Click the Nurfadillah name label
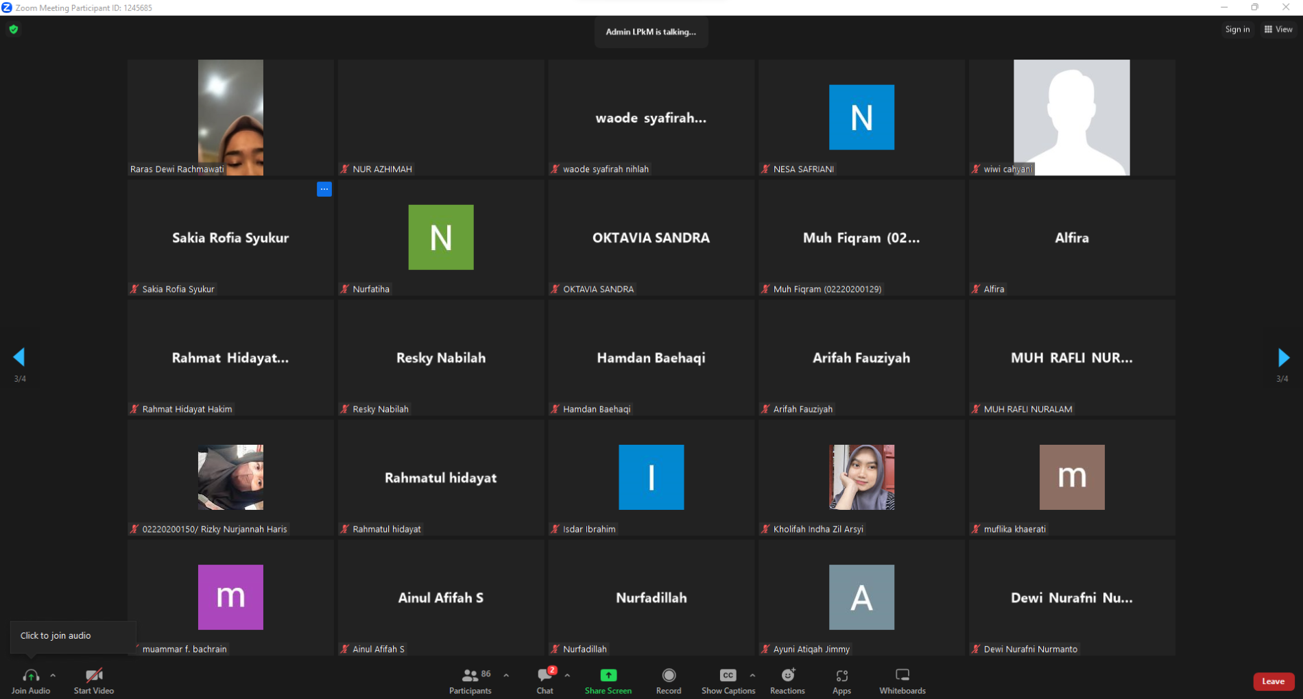 585,649
